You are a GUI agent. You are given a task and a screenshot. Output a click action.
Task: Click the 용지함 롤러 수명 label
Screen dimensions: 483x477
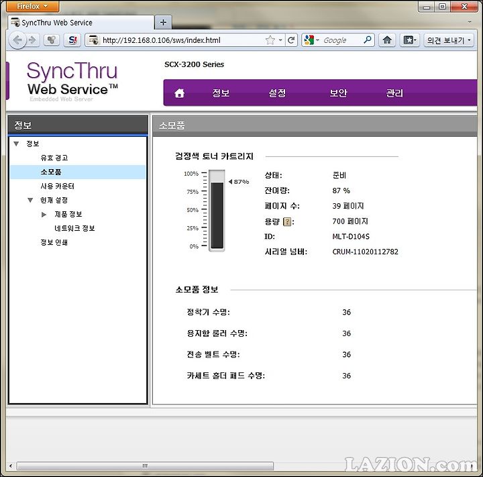coord(217,333)
